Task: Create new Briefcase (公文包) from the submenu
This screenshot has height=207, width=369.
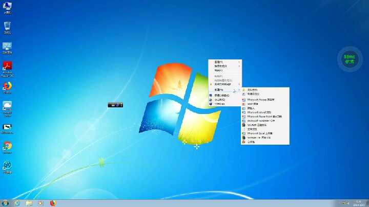Action: coord(265,142)
